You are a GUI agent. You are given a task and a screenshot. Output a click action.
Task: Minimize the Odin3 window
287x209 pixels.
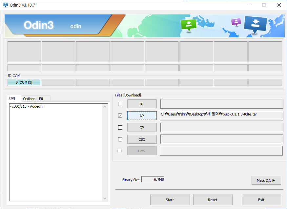coord(249,5)
